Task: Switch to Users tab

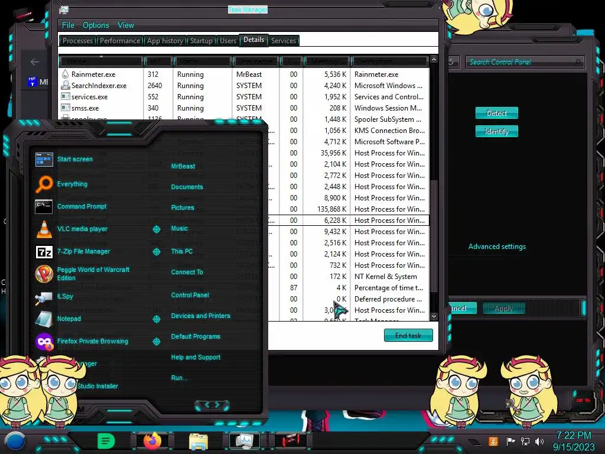Action: point(227,41)
